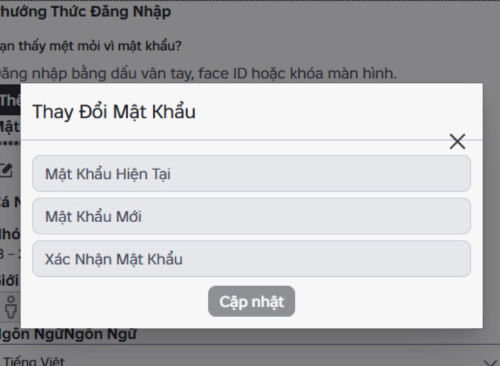Select the Xác Nhận Mật Khẩu field

pos(251,259)
